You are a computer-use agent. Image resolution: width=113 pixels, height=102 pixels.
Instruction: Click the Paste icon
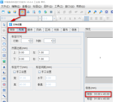pos(70,12)
